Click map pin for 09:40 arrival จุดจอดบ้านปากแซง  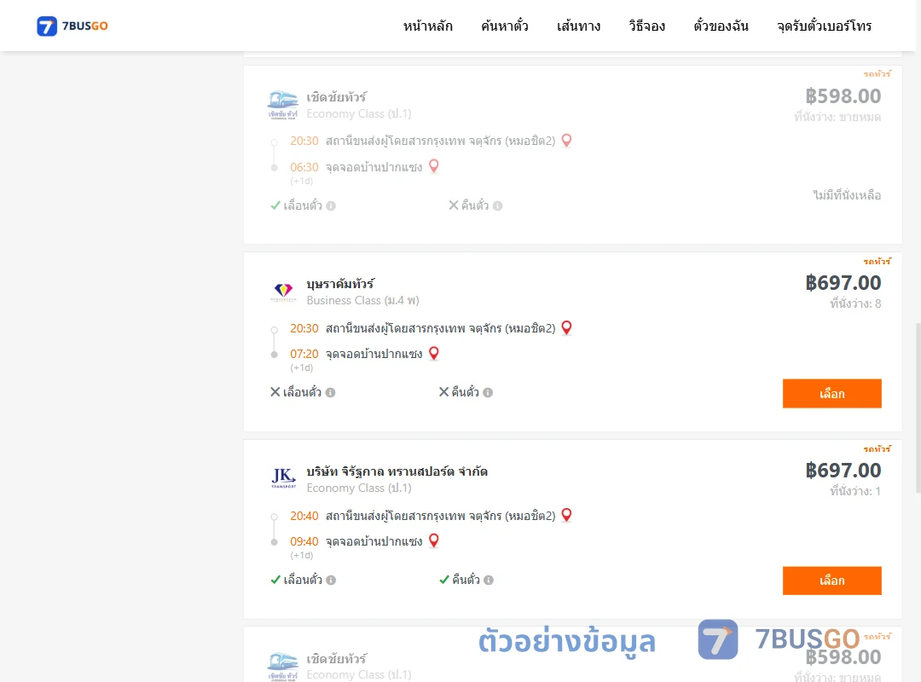[433, 540]
